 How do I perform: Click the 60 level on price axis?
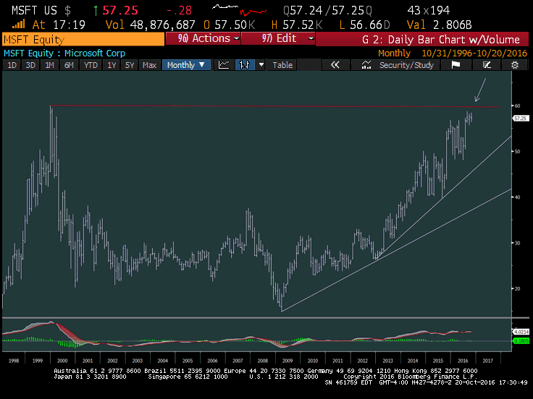click(517, 106)
